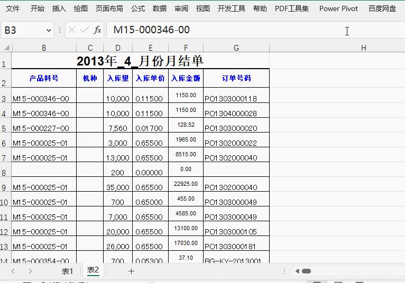Open the 百度网盘 tab
Image resolution: width=405 pixels, height=283 pixels.
(x=382, y=8)
